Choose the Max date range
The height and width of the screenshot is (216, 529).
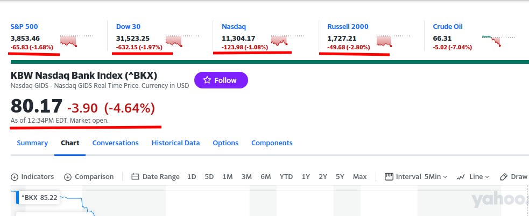(x=359, y=177)
